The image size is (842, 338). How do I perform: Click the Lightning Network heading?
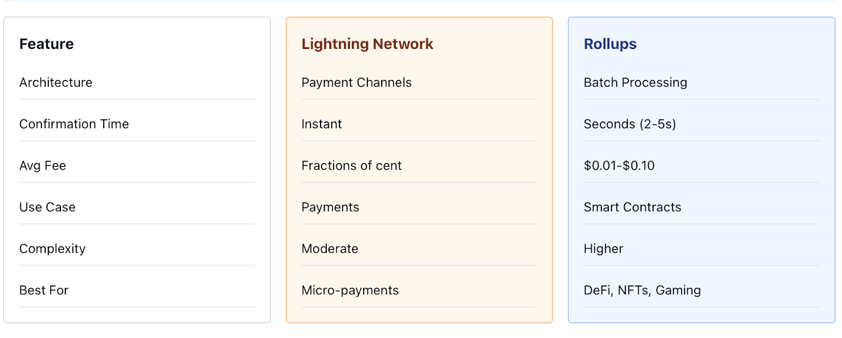click(367, 44)
